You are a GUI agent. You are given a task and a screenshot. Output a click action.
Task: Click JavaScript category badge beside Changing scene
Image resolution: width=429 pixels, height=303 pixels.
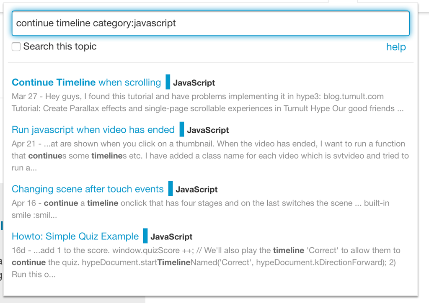(197, 189)
